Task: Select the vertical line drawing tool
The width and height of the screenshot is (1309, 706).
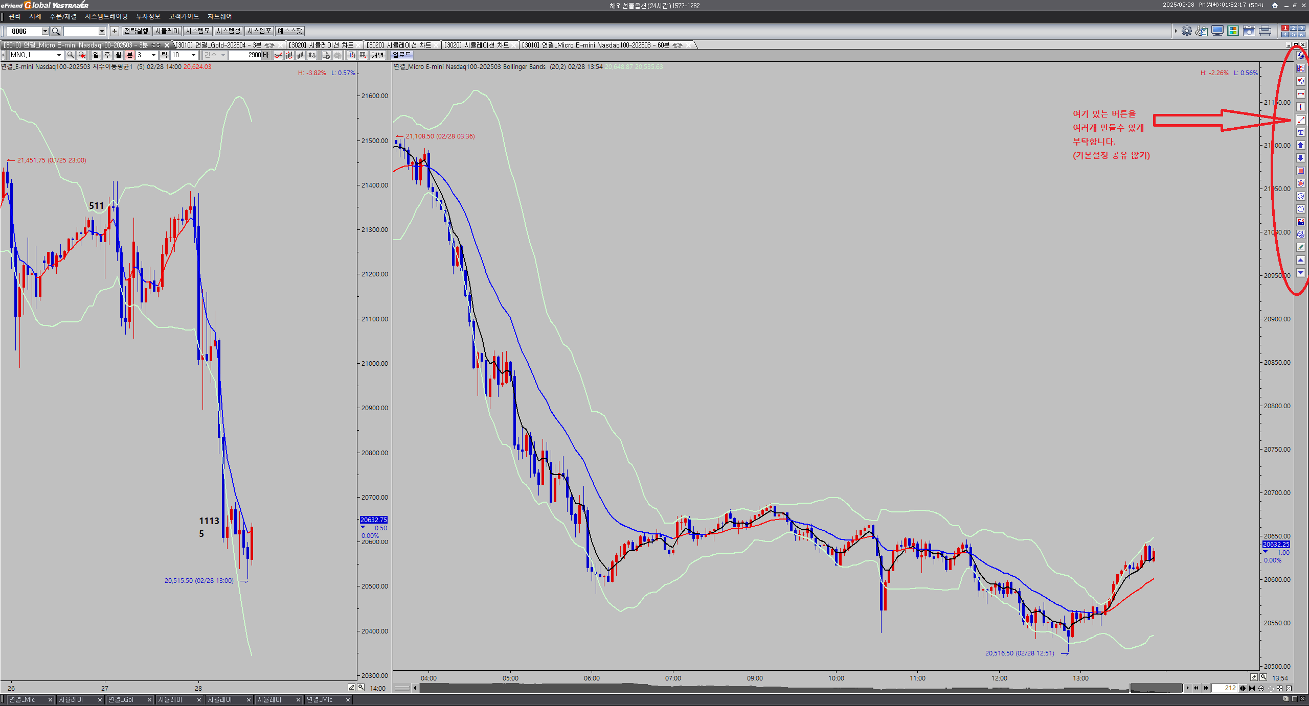Action: [x=1301, y=107]
